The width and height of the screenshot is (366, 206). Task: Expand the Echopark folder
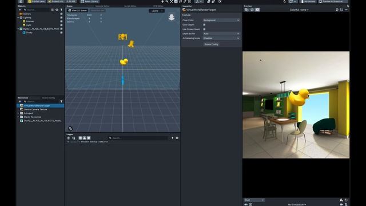[18, 113]
